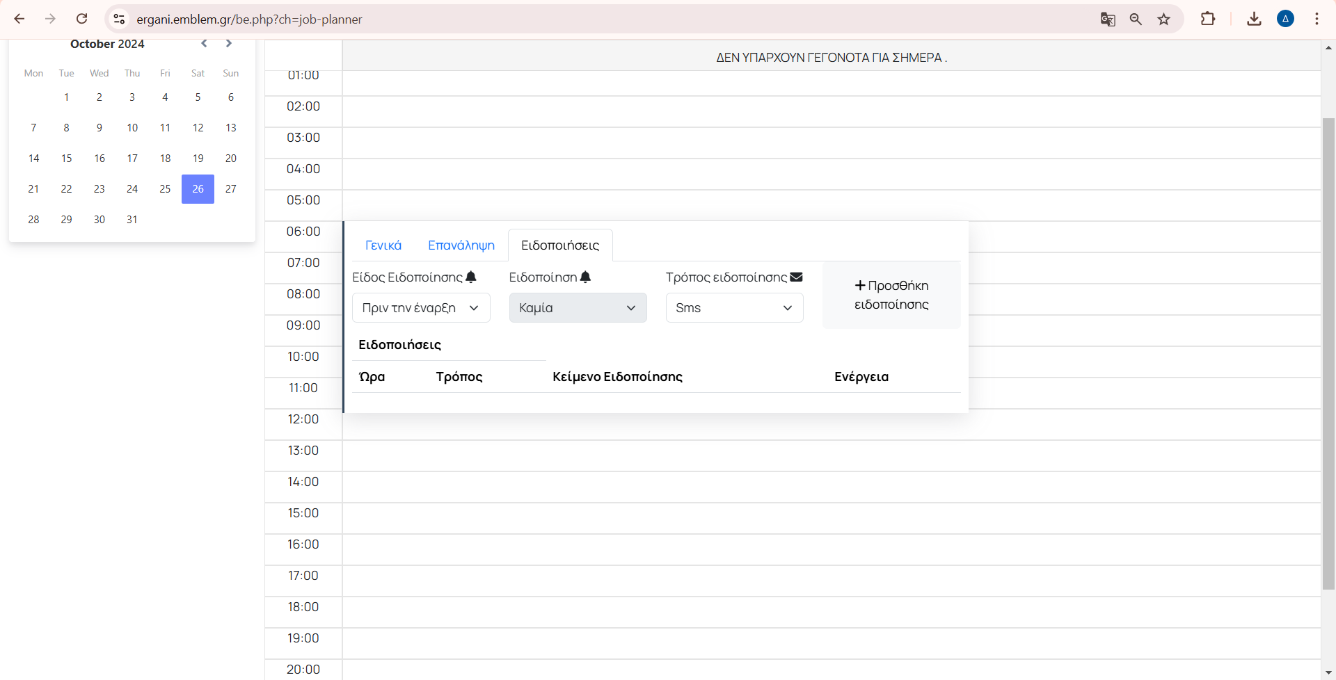Click the zoom magnifier icon in address bar
This screenshot has height=680, width=1336.
pos(1136,19)
